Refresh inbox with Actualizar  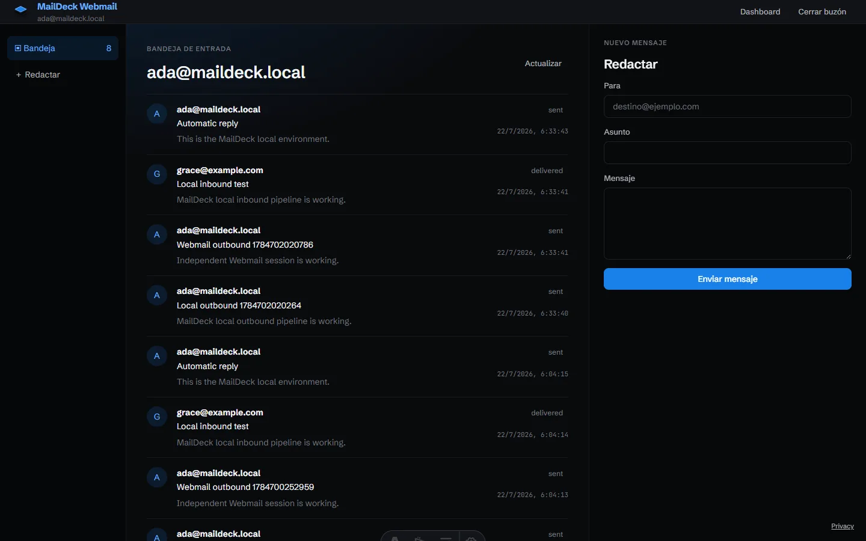point(543,63)
